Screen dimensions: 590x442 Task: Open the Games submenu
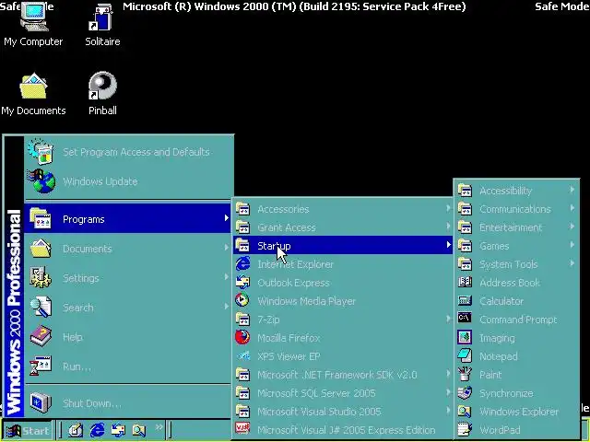coord(516,246)
